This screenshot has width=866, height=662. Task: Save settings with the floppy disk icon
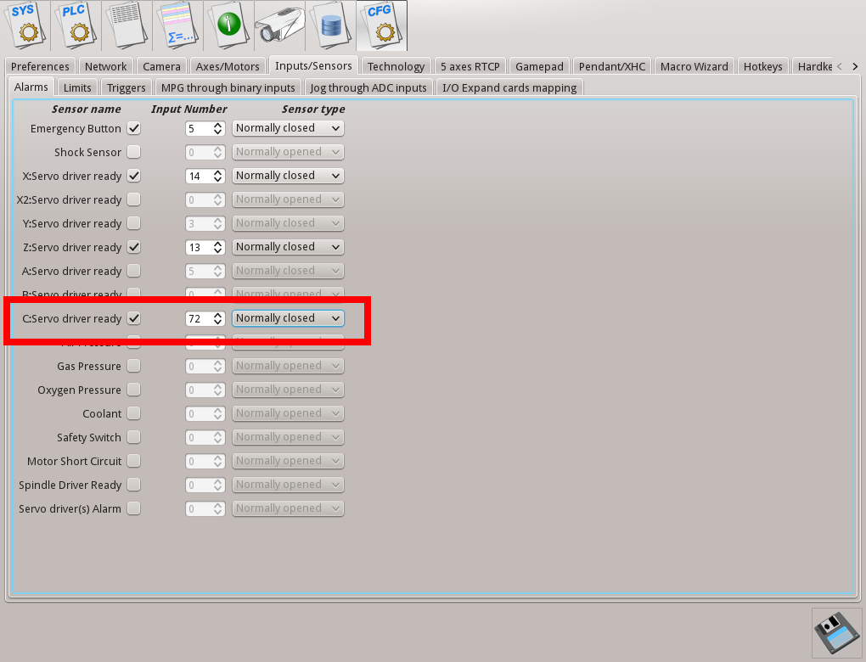tap(837, 632)
